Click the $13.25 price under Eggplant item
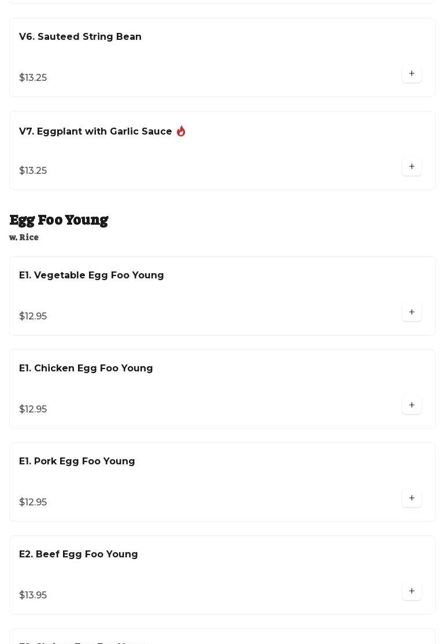445x644 pixels. (x=33, y=171)
